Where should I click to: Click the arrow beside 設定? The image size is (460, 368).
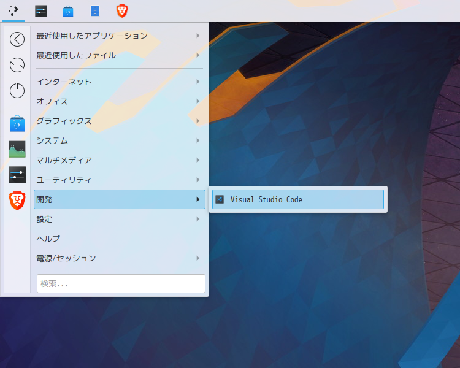[198, 219]
